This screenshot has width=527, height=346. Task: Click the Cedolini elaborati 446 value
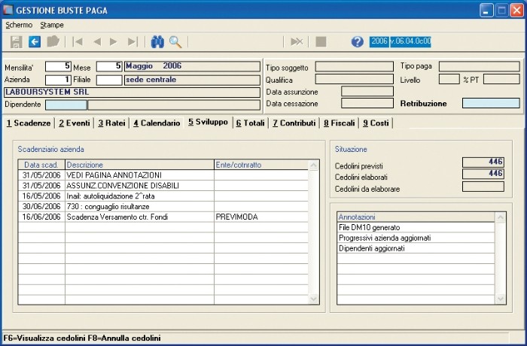[x=483, y=174]
